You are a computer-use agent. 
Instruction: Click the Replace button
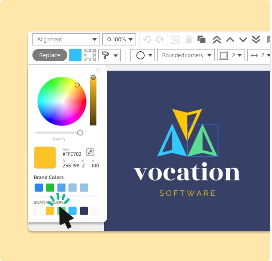[x=50, y=55]
